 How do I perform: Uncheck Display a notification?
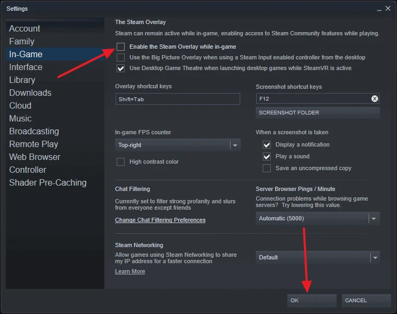tap(266, 144)
